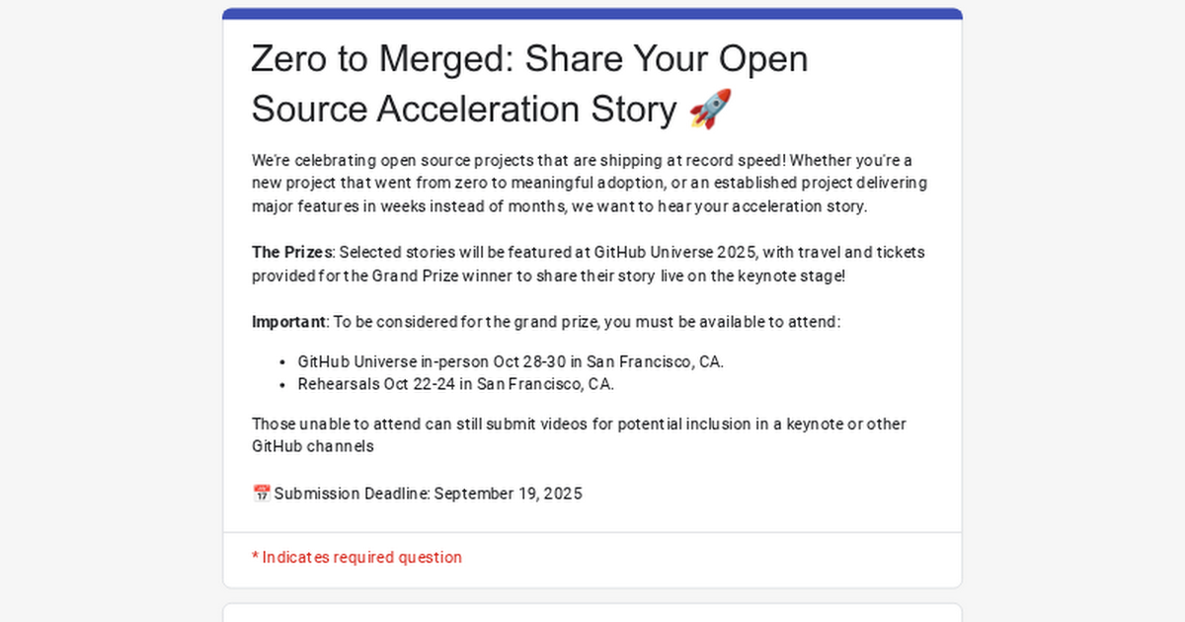1185x622 pixels.
Task: Click the "To be considered for the grand prize" text
Action: pos(587,322)
